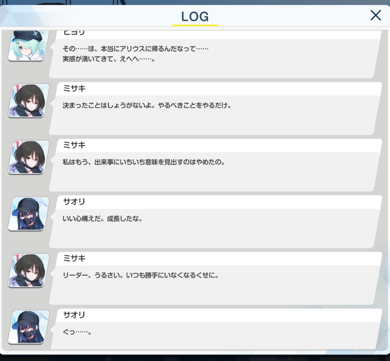Click Misaki's portrait beside 私はもう line

tap(29, 157)
